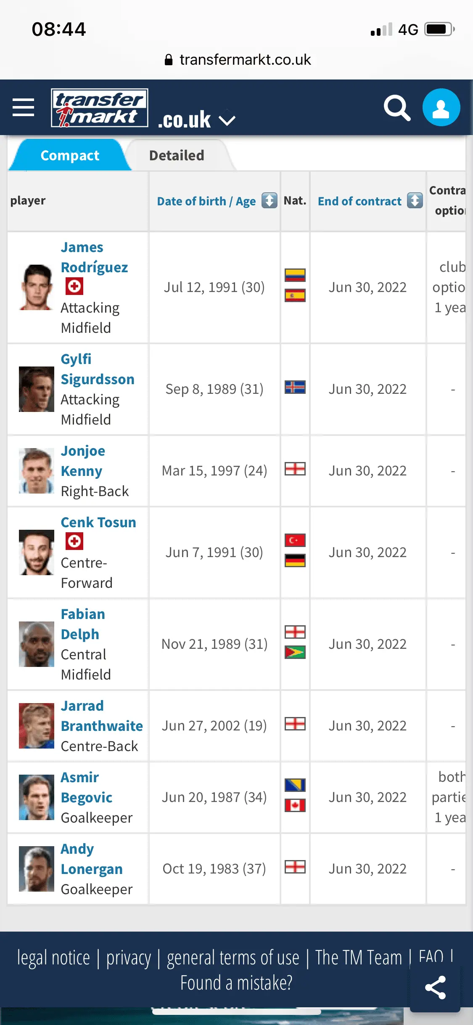Viewport: 473px width, 1025px height.
Task: Tap Cenk Tosun's injury red cross icon
Action: point(74,542)
